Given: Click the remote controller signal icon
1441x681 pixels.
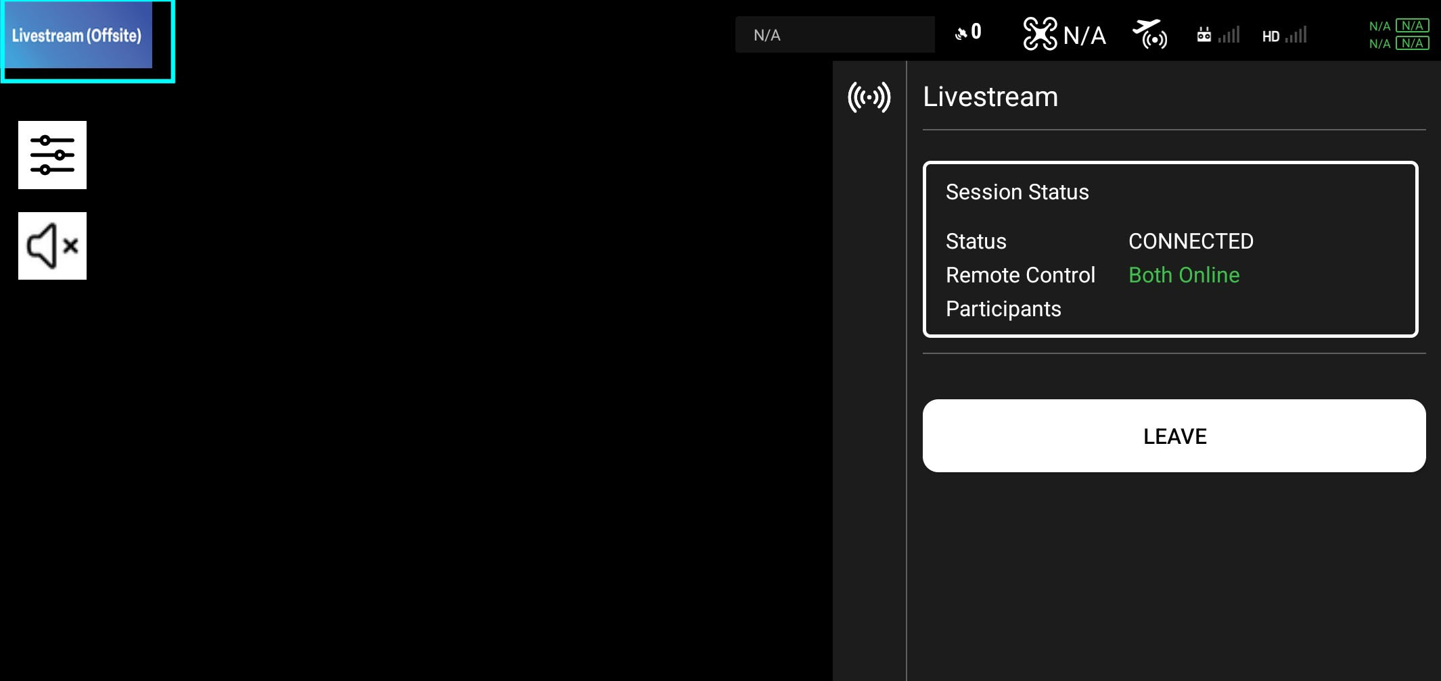Looking at the screenshot, I should [1218, 35].
